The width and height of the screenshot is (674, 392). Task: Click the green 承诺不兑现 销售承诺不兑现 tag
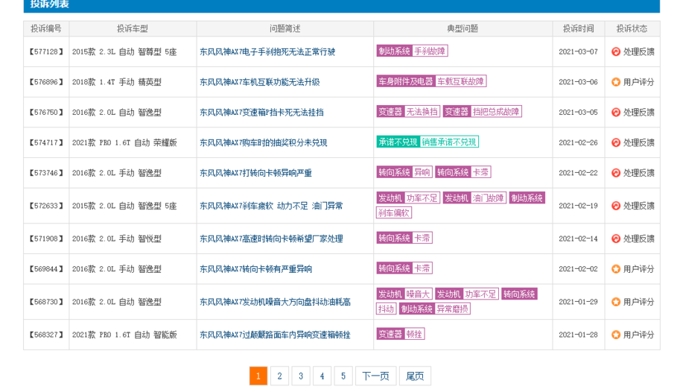point(427,142)
